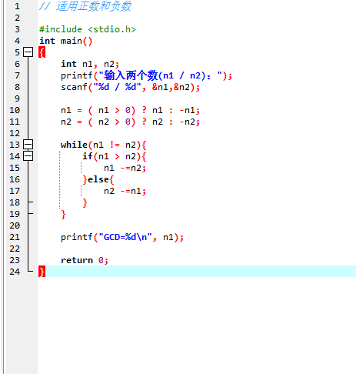Click the closing brace on line 19
The height and width of the screenshot is (374, 356).
pyautogui.click(x=63, y=214)
